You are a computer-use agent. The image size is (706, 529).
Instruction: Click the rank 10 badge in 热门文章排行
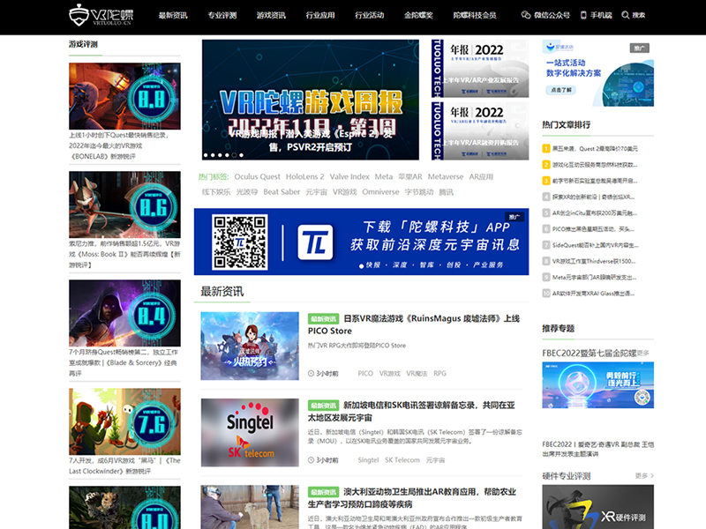[x=546, y=294]
